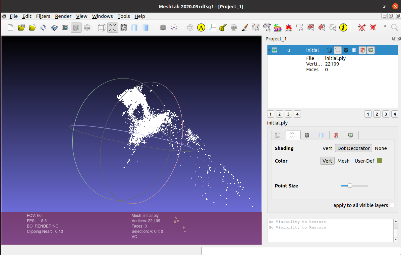Click the User-Def green color swatch
Image resolution: width=401 pixels, height=255 pixels.
(x=380, y=161)
